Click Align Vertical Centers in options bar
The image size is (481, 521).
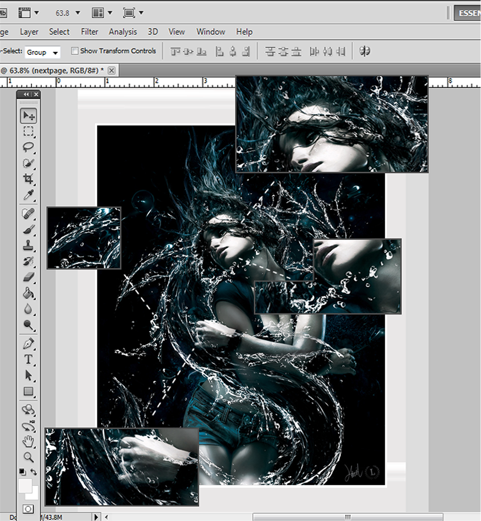(189, 51)
